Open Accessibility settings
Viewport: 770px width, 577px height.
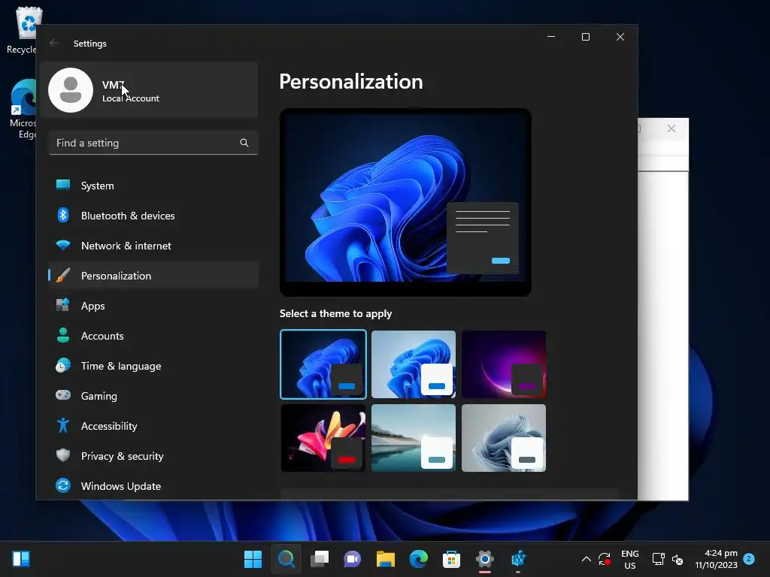153,426
